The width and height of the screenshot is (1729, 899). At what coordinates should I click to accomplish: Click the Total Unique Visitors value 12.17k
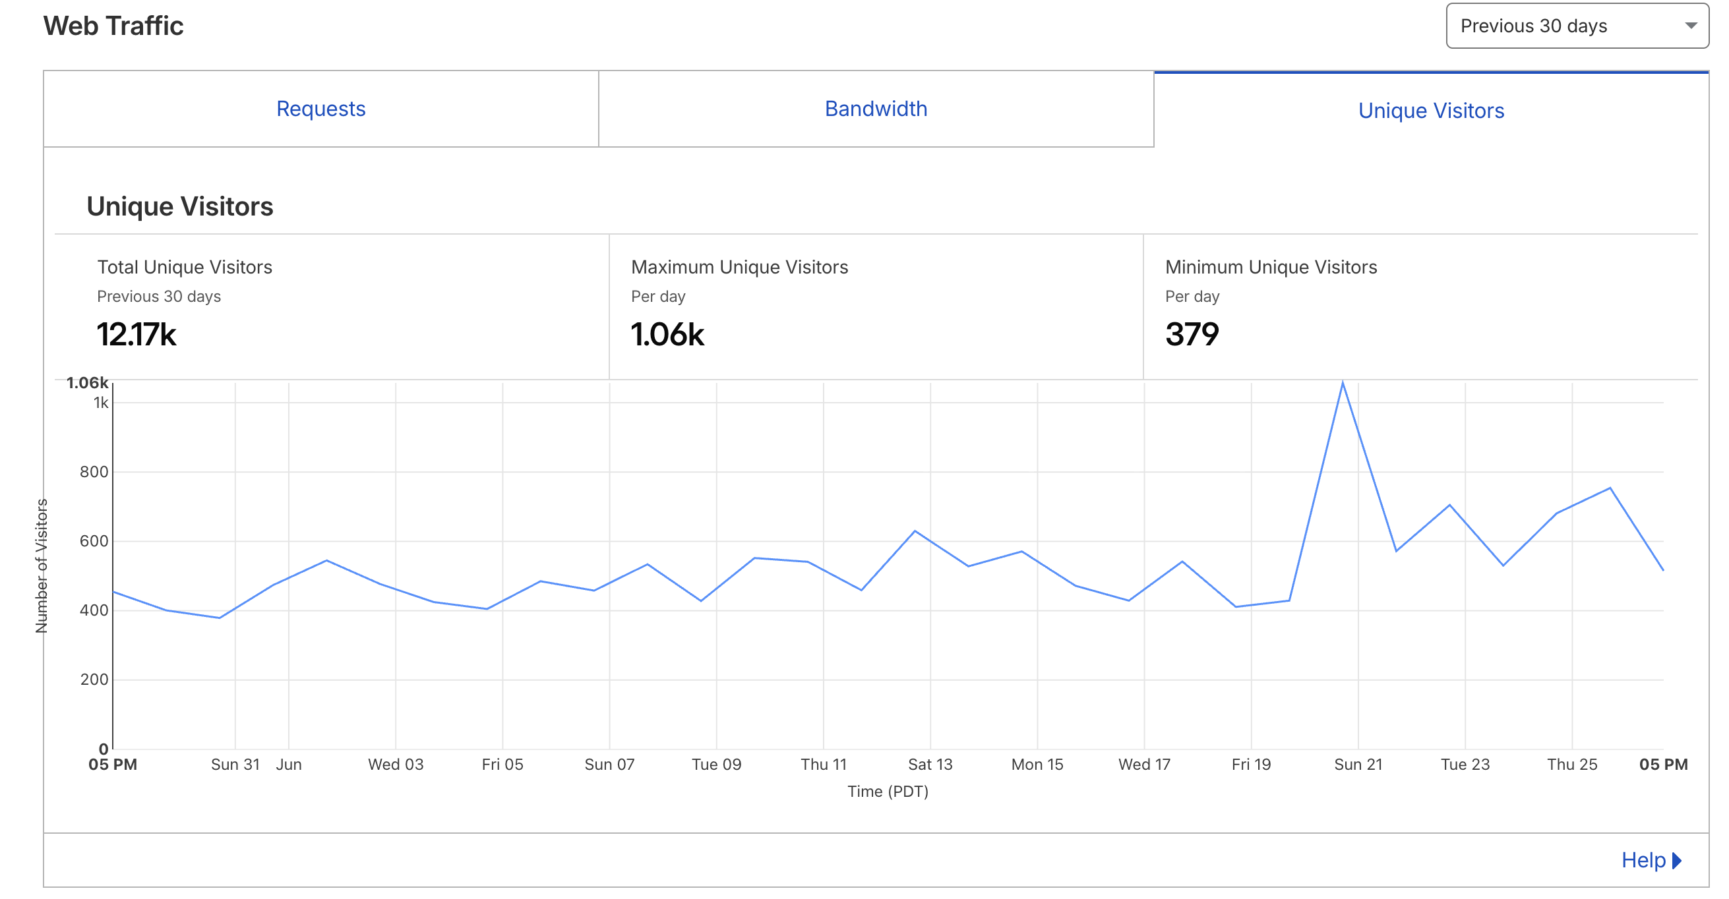(136, 334)
